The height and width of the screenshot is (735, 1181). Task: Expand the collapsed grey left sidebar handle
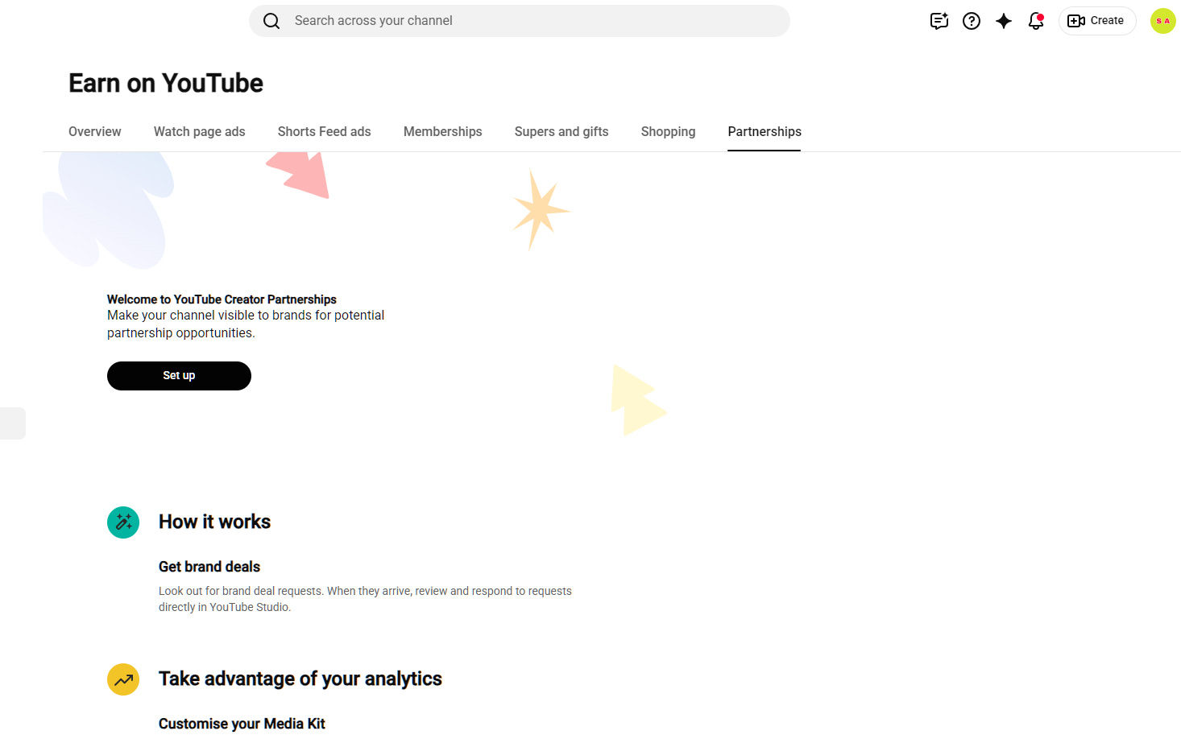tap(13, 423)
